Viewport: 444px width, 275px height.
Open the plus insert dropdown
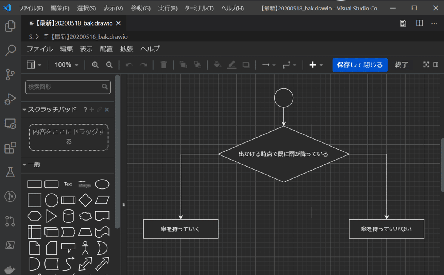tap(316, 65)
